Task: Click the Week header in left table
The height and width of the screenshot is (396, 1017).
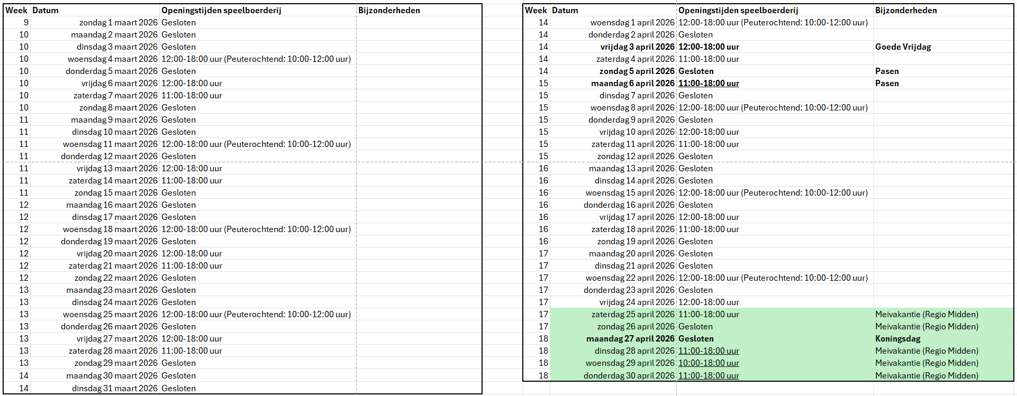Action: [x=16, y=11]
